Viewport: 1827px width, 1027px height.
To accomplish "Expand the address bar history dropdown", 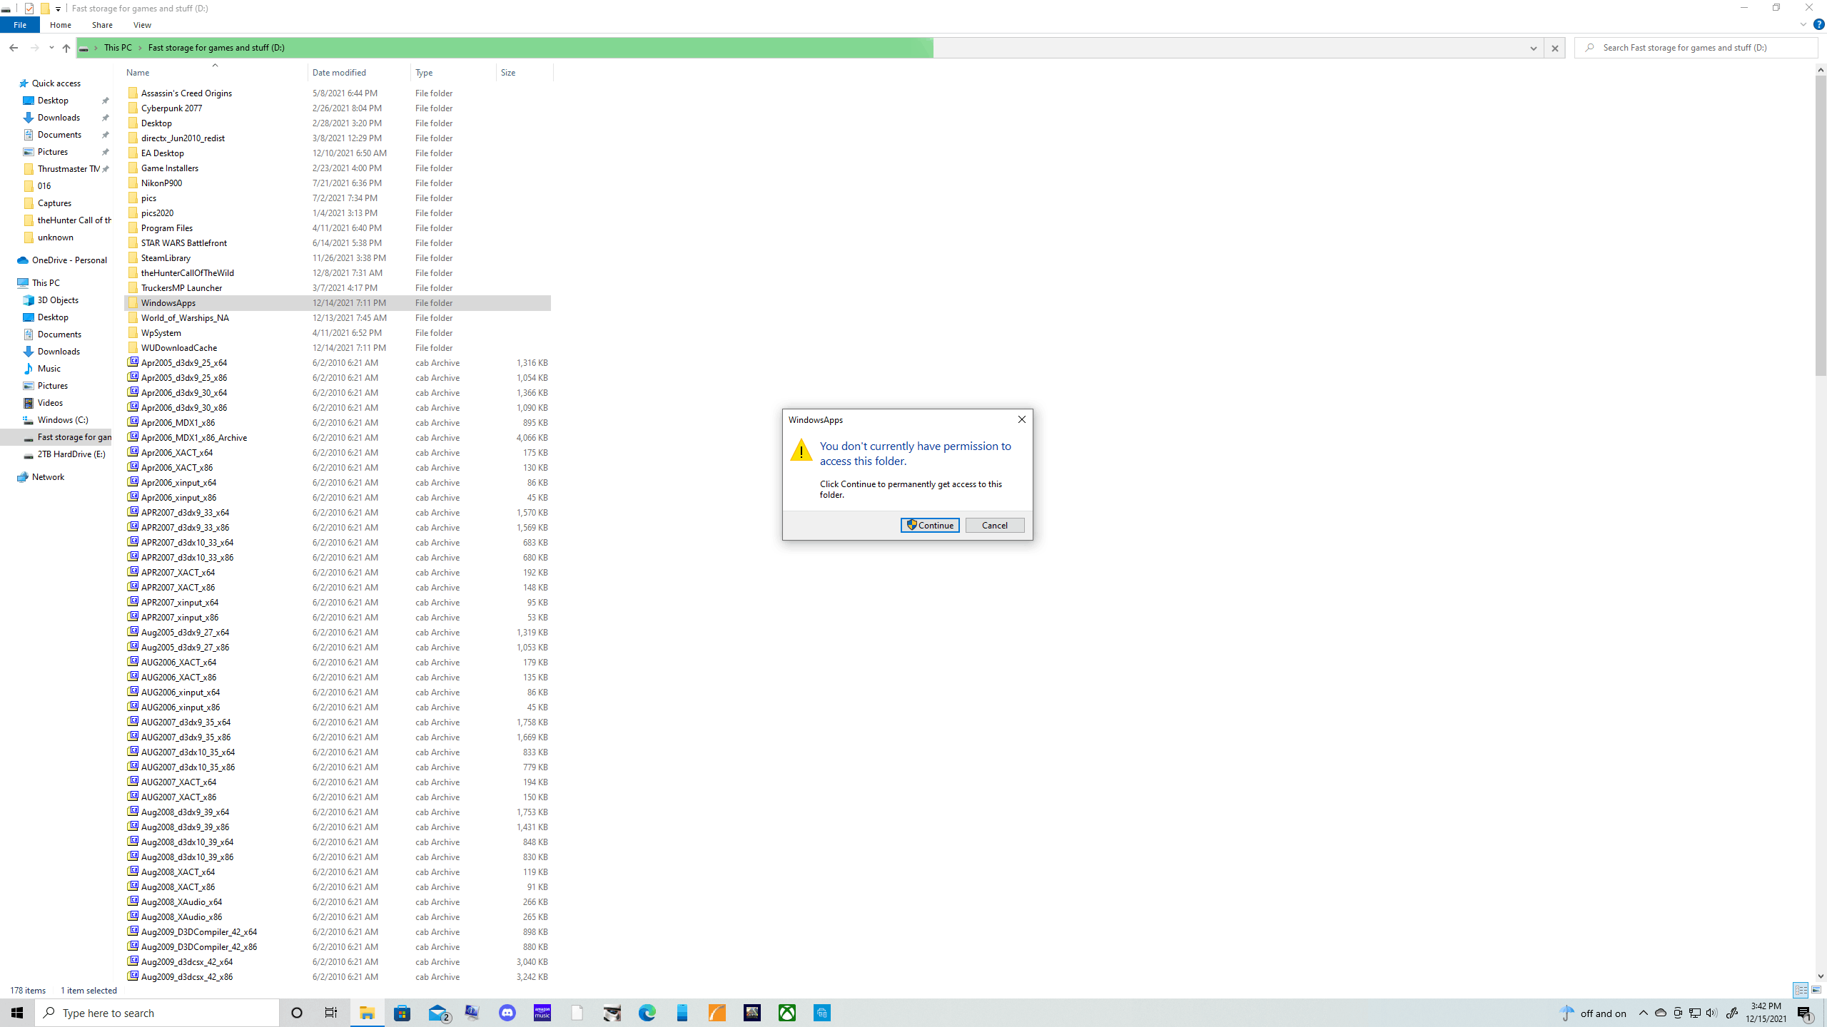I will click(x=1533, y=48).
